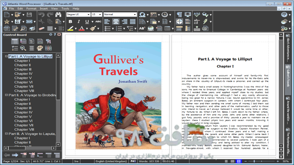The height and width of the screenshot is (165, 294).
Task: Open the File menu
Action: click(11, 8)
